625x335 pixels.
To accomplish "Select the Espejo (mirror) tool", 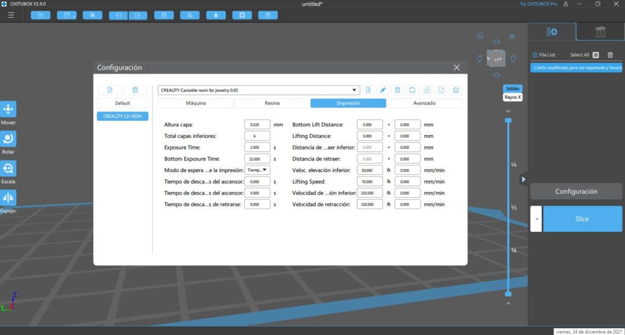I will point(9,198).
